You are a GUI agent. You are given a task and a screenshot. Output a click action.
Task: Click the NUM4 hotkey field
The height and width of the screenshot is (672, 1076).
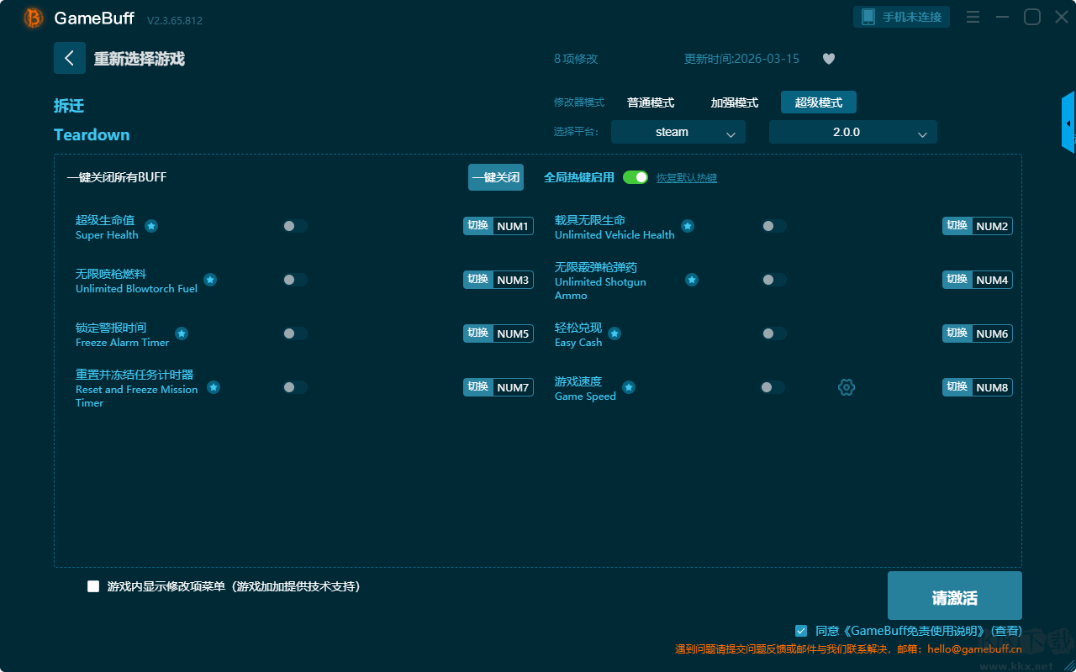click(992, 280)
